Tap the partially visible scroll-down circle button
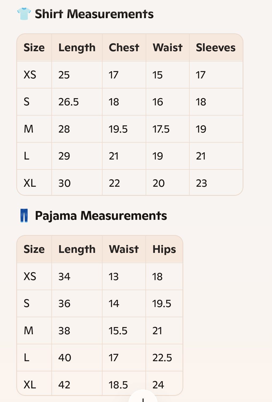Viewport: 272px width, 402px height. (x=143, y=396)
